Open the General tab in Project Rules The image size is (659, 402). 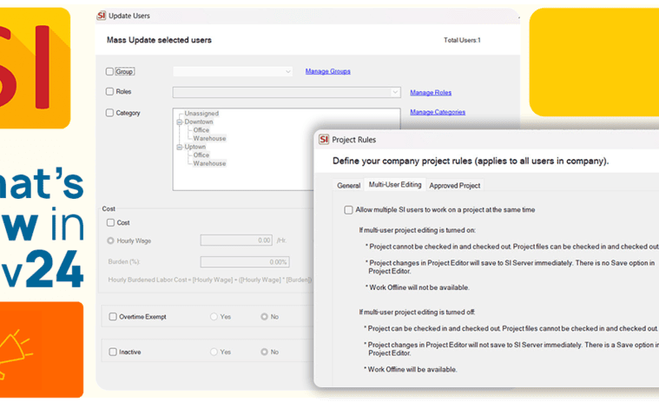click(349, 185)
